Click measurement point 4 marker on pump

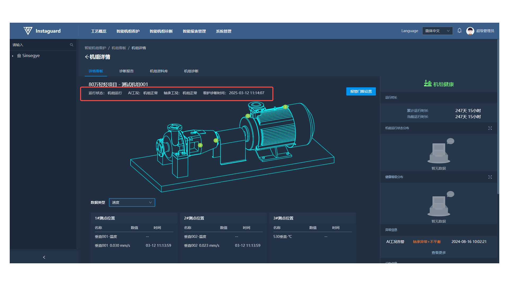point(200,145)
